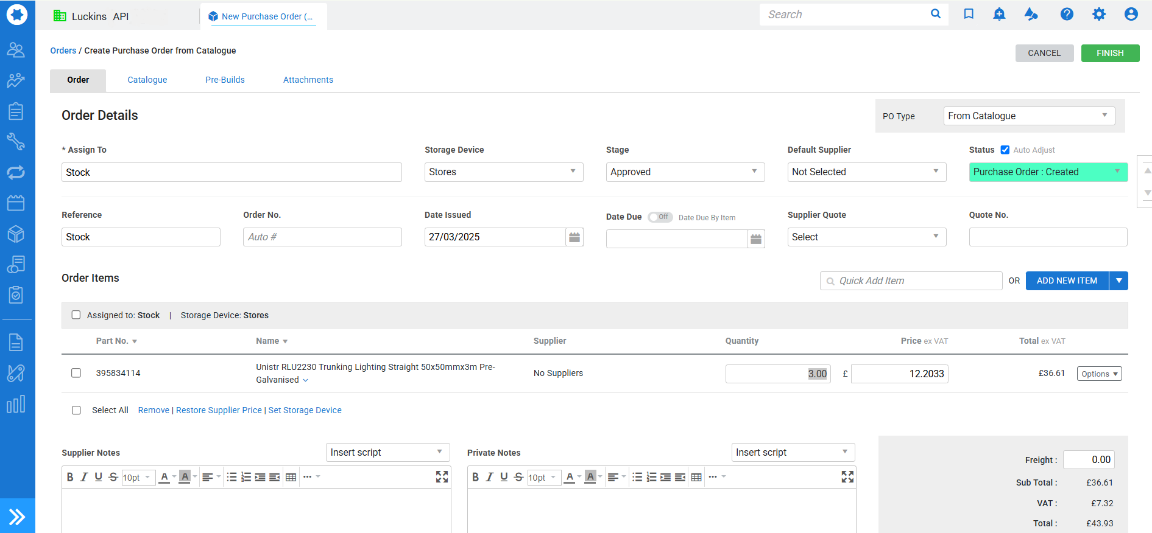This screenshot has height=533, width=1152.
Task: Open the Options dropdown for the item
Action: (1099, 374)
